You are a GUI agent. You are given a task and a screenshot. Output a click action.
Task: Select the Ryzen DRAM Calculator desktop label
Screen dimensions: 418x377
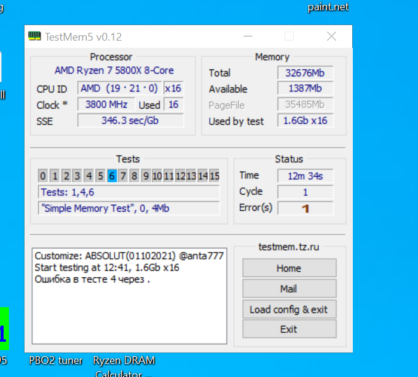coord(124,366)
